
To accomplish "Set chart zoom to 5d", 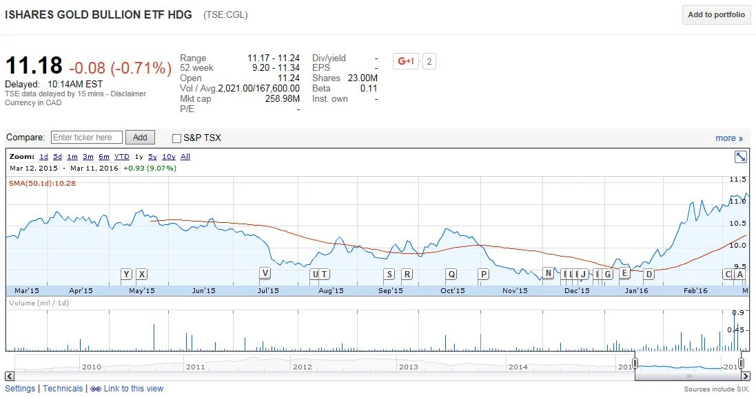I will point(57,156).
